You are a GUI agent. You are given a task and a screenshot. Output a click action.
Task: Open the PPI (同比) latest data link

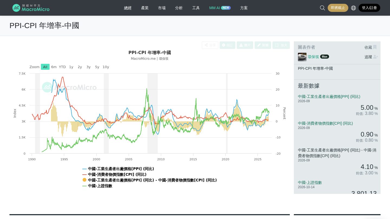(x=329, y=97)
